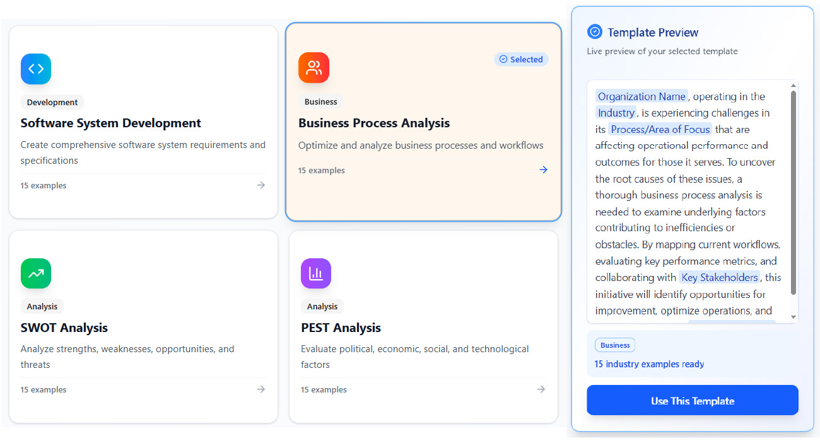Image resolution: width=820 pixels, height=441 pixels.
Task: Click the Organization Name placeholder field
Action: click(641, 96)
